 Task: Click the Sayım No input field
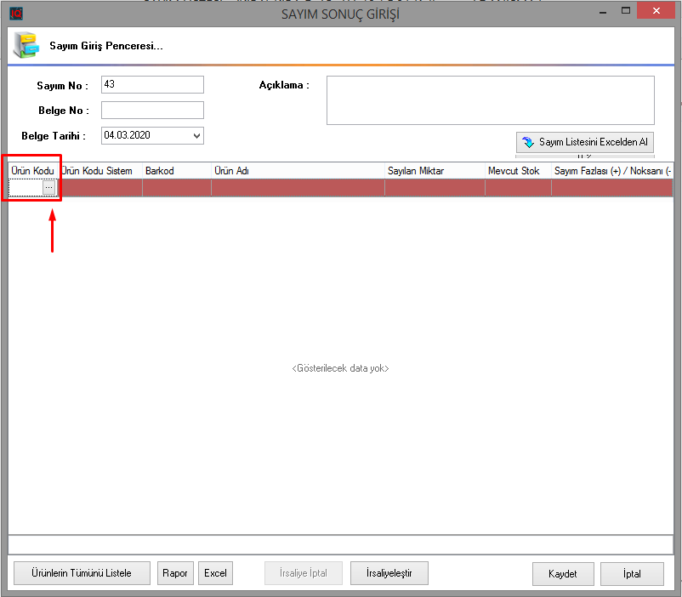[152, 85]
